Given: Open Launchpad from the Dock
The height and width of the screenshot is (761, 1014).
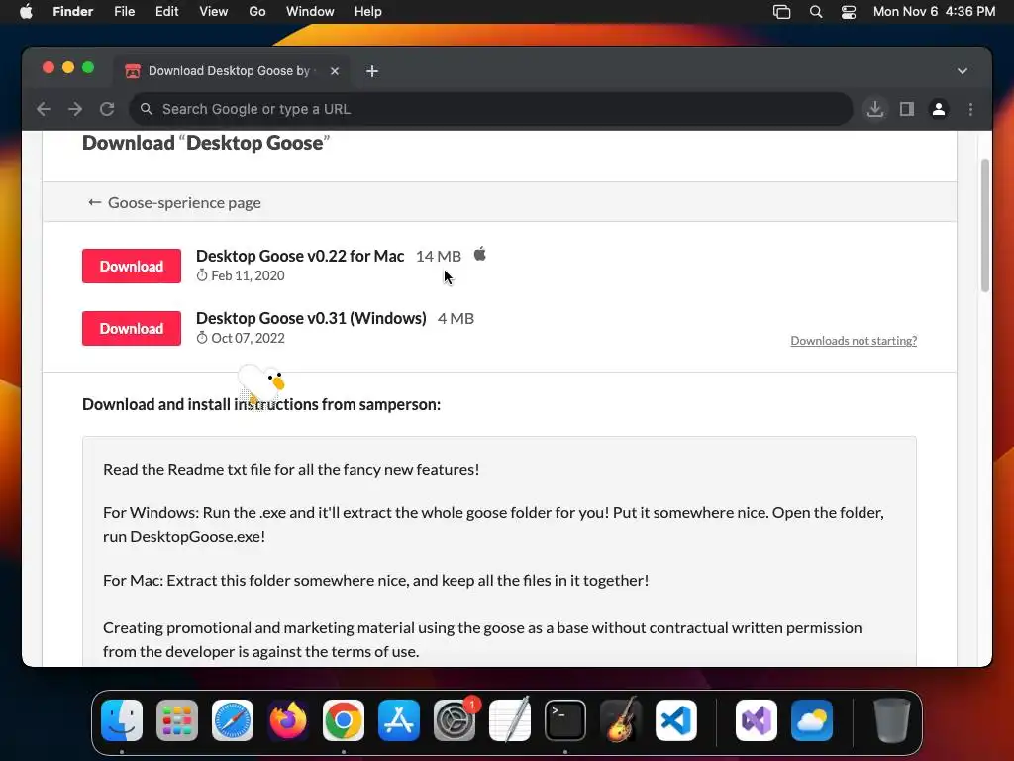Looking at the screenshot, I should (x=177, y=720).
